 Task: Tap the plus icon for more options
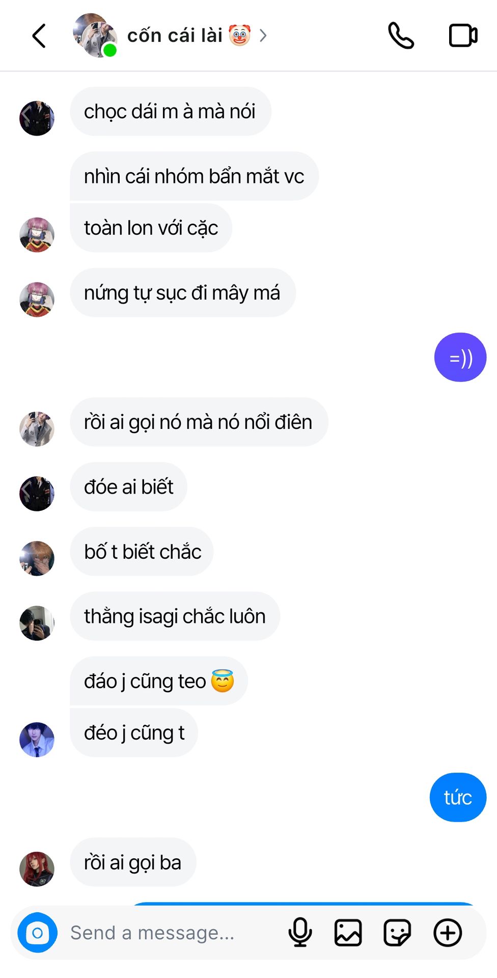448,933
